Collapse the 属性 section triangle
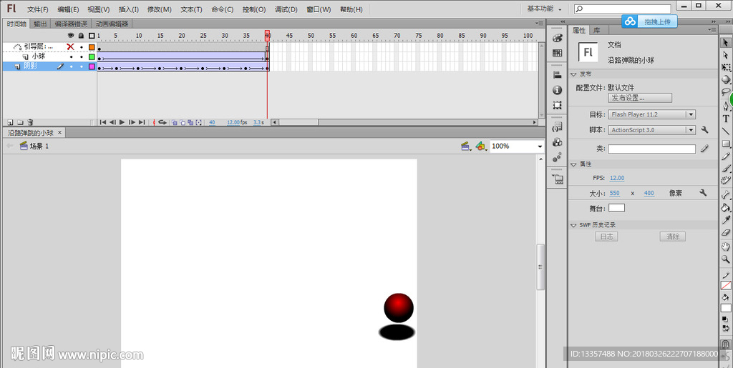733x368 pixels. click(x=573, y=164)
